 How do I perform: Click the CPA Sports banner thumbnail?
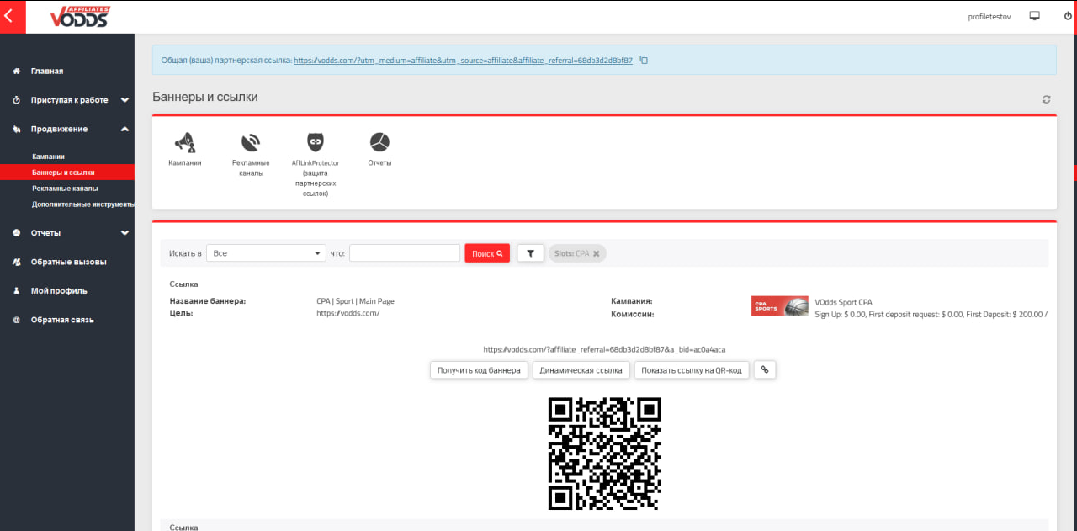click(779, 306)
